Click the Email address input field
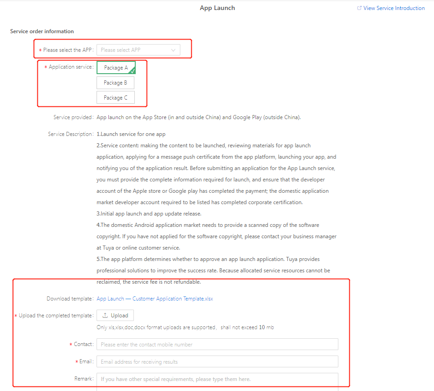The image size is (434, 391). point(217,361)
